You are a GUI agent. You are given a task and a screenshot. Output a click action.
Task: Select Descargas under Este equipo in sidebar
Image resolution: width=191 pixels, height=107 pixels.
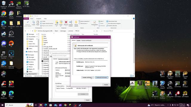31,57
